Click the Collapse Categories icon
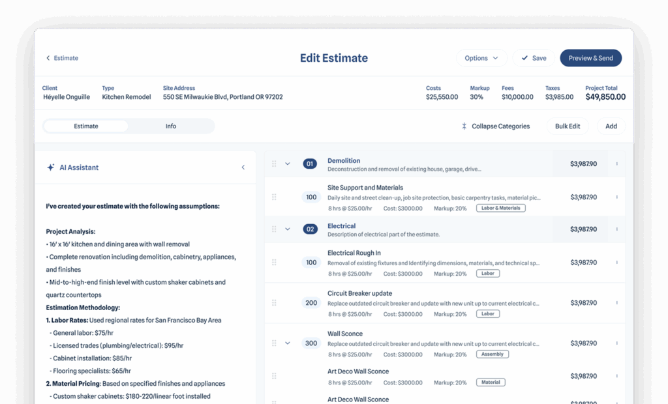668x404 pixels. pos(464,126)
